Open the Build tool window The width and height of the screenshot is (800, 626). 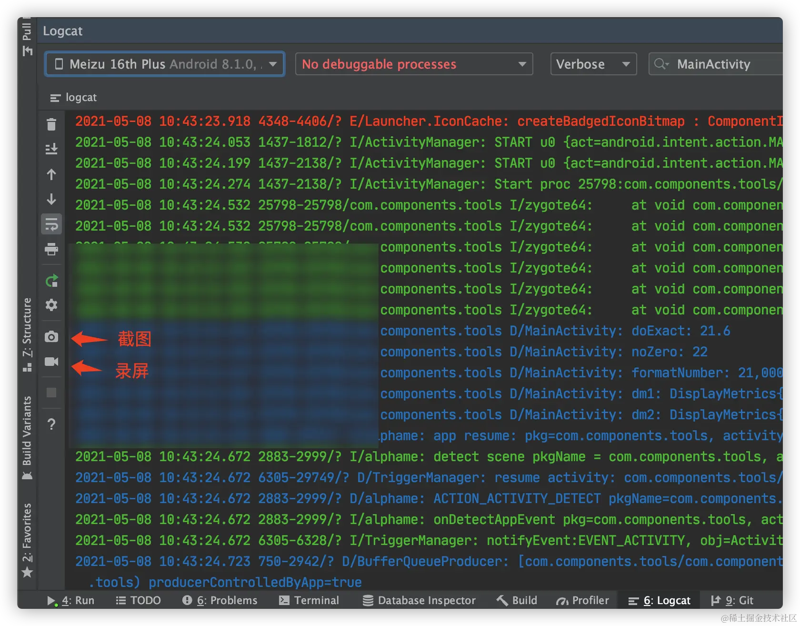(517, 600)
